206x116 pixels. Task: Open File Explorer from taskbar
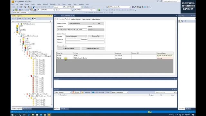point(33,115)
